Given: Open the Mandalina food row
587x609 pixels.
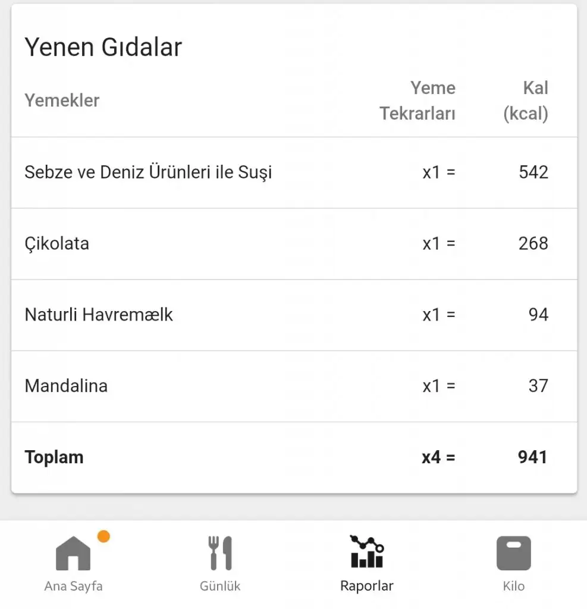Looking at the screenshot, I should pos(66,386).
